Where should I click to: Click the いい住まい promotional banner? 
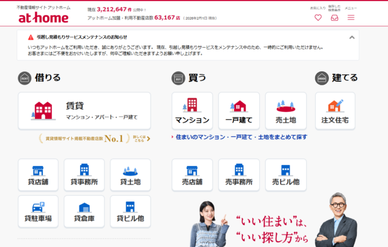[273, 220]
